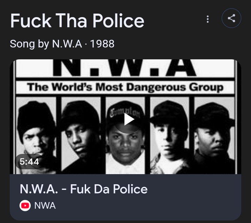Screen dimensions: 251x223
Task: Pick the fourth portrait panel with white shirt
Action: click(169, 136)
